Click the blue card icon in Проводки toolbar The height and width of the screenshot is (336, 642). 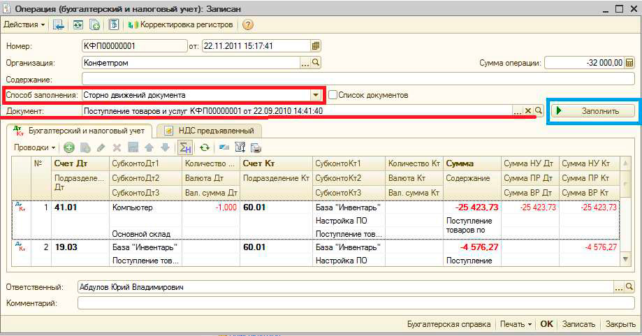224,147
